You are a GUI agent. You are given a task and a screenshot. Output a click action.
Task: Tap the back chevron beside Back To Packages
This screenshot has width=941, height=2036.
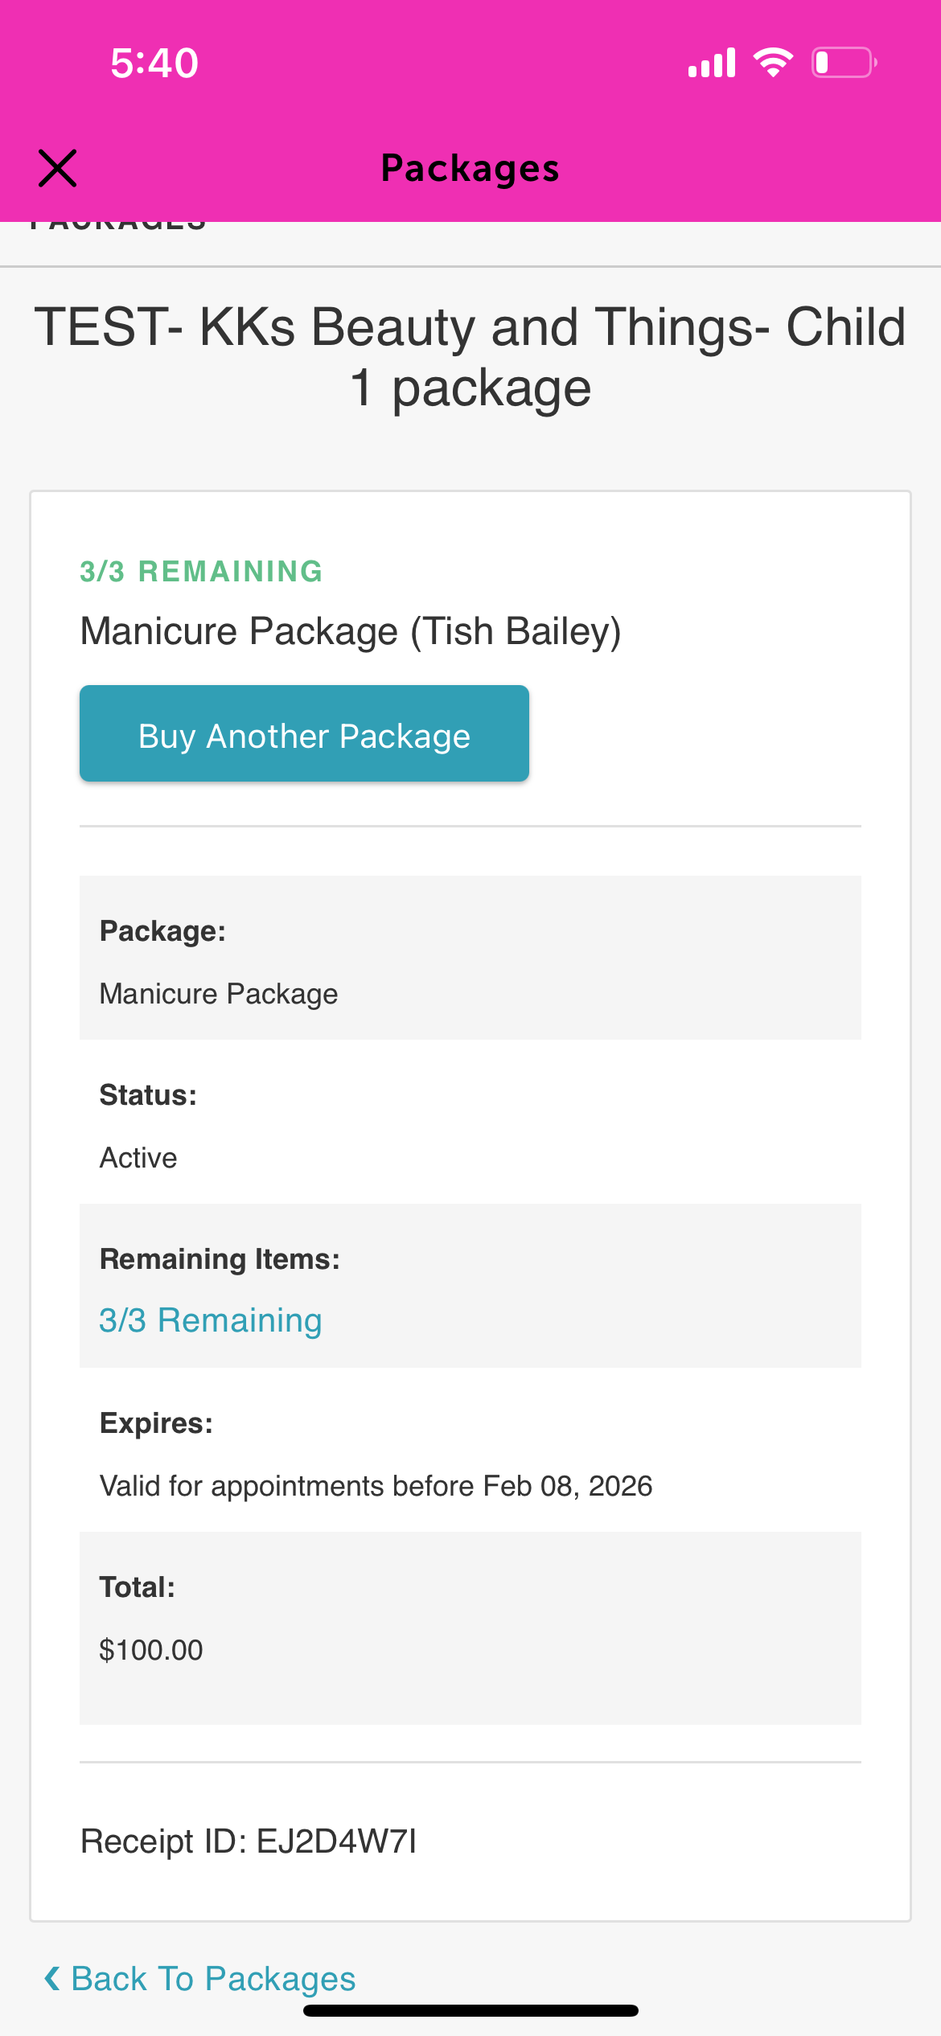click(52, 1979)
